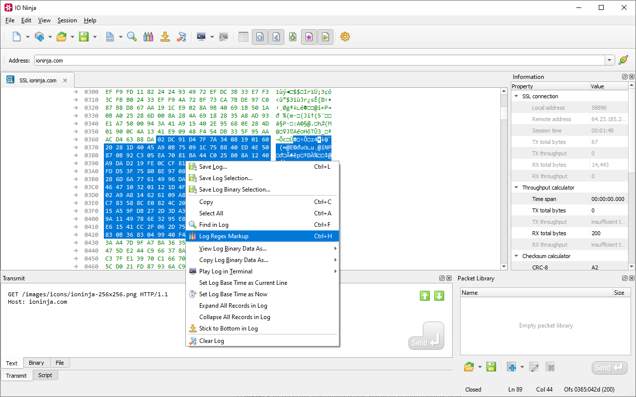Click the crayons Log Regex Markup toolbar icon
This screenshot has height=397, width=636.
[x=148, y=37]
